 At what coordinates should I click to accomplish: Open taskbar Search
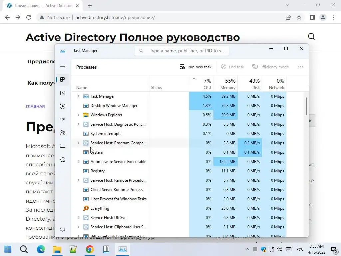[x=24, y=249]
